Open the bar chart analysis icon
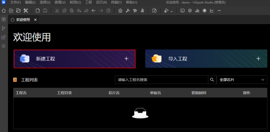This screenshot has width=270, height=132. pyautogui.click(x=197, y=11)
